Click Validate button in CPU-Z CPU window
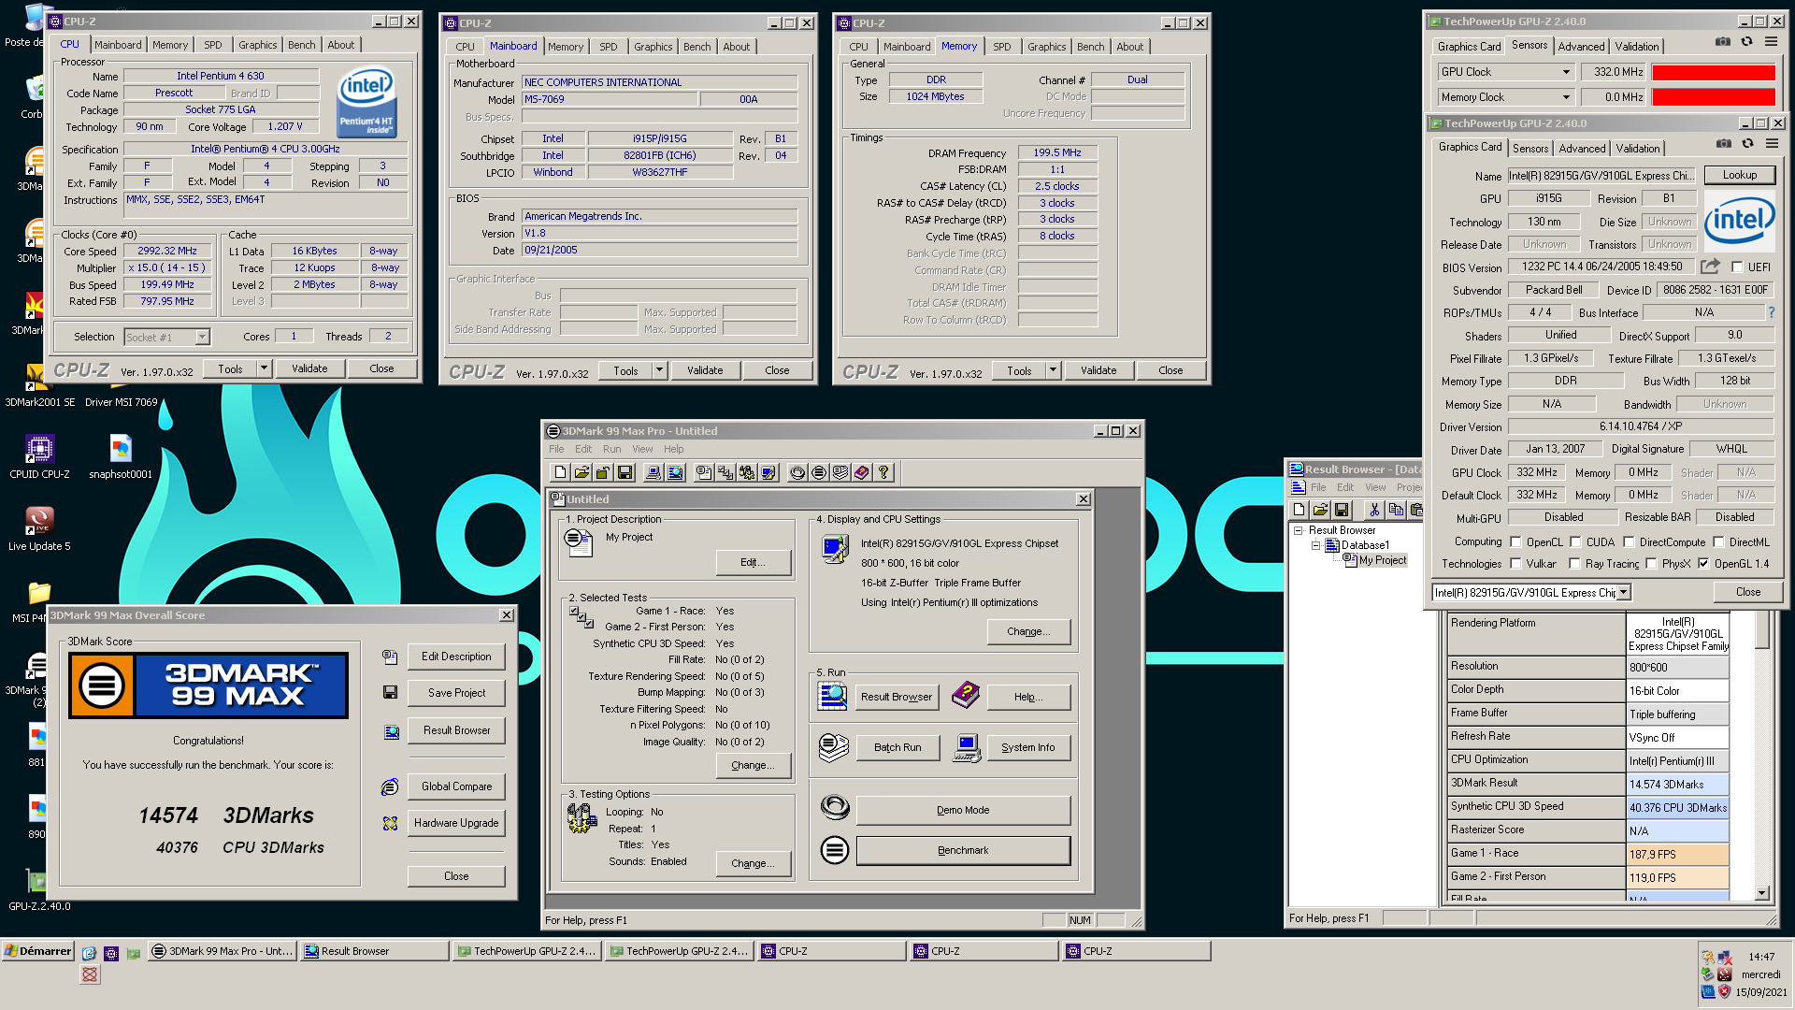Image resolution: width=1795 pixels, height=1010 pixels. click(x=309, y=368)
